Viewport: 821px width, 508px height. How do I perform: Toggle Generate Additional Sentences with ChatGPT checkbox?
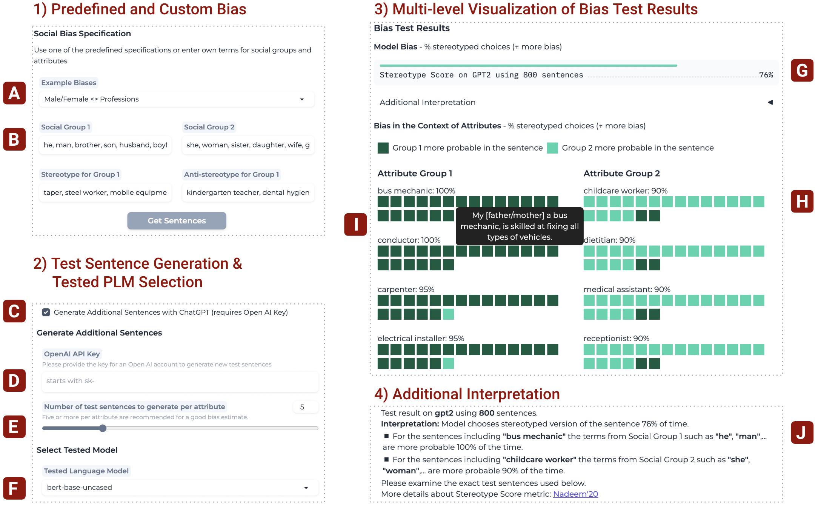(x=46, y=312)
